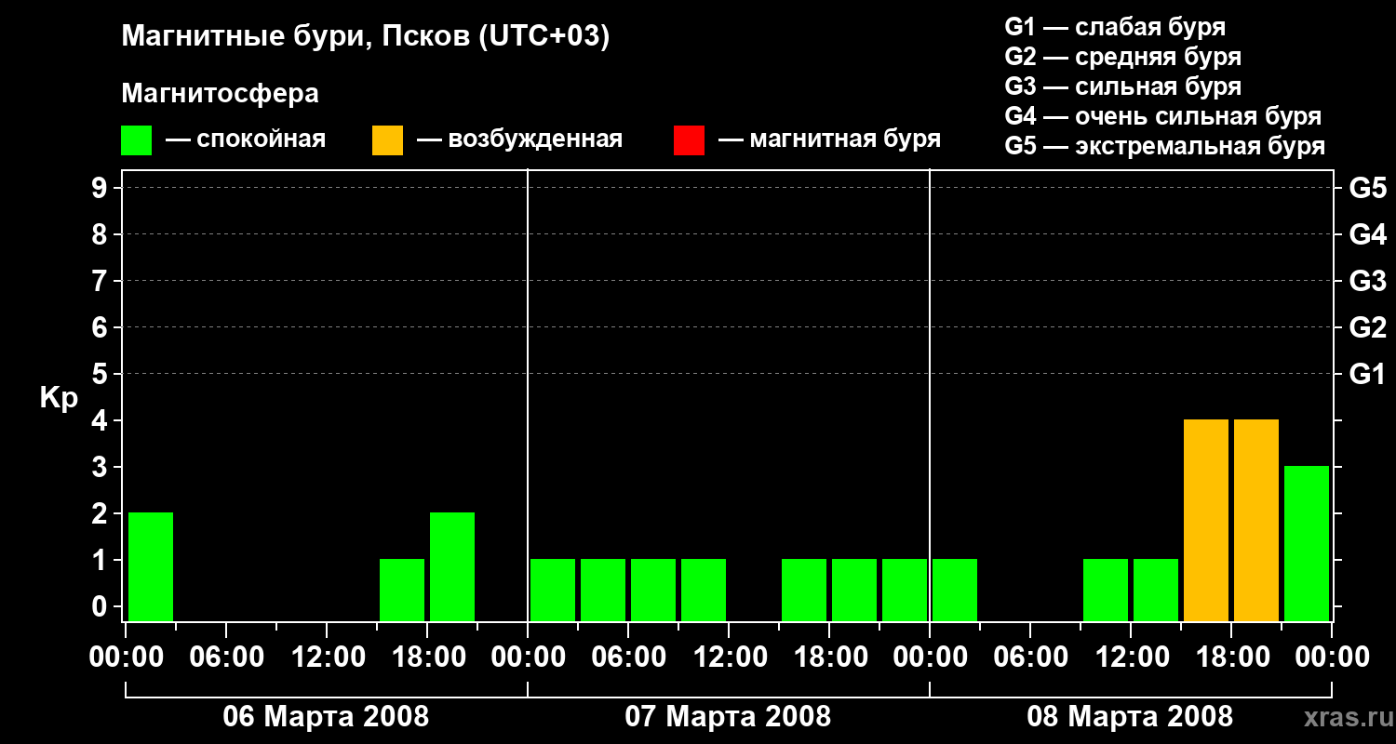Click the orange legend square for возбужденная

click(x=387, y=140)
